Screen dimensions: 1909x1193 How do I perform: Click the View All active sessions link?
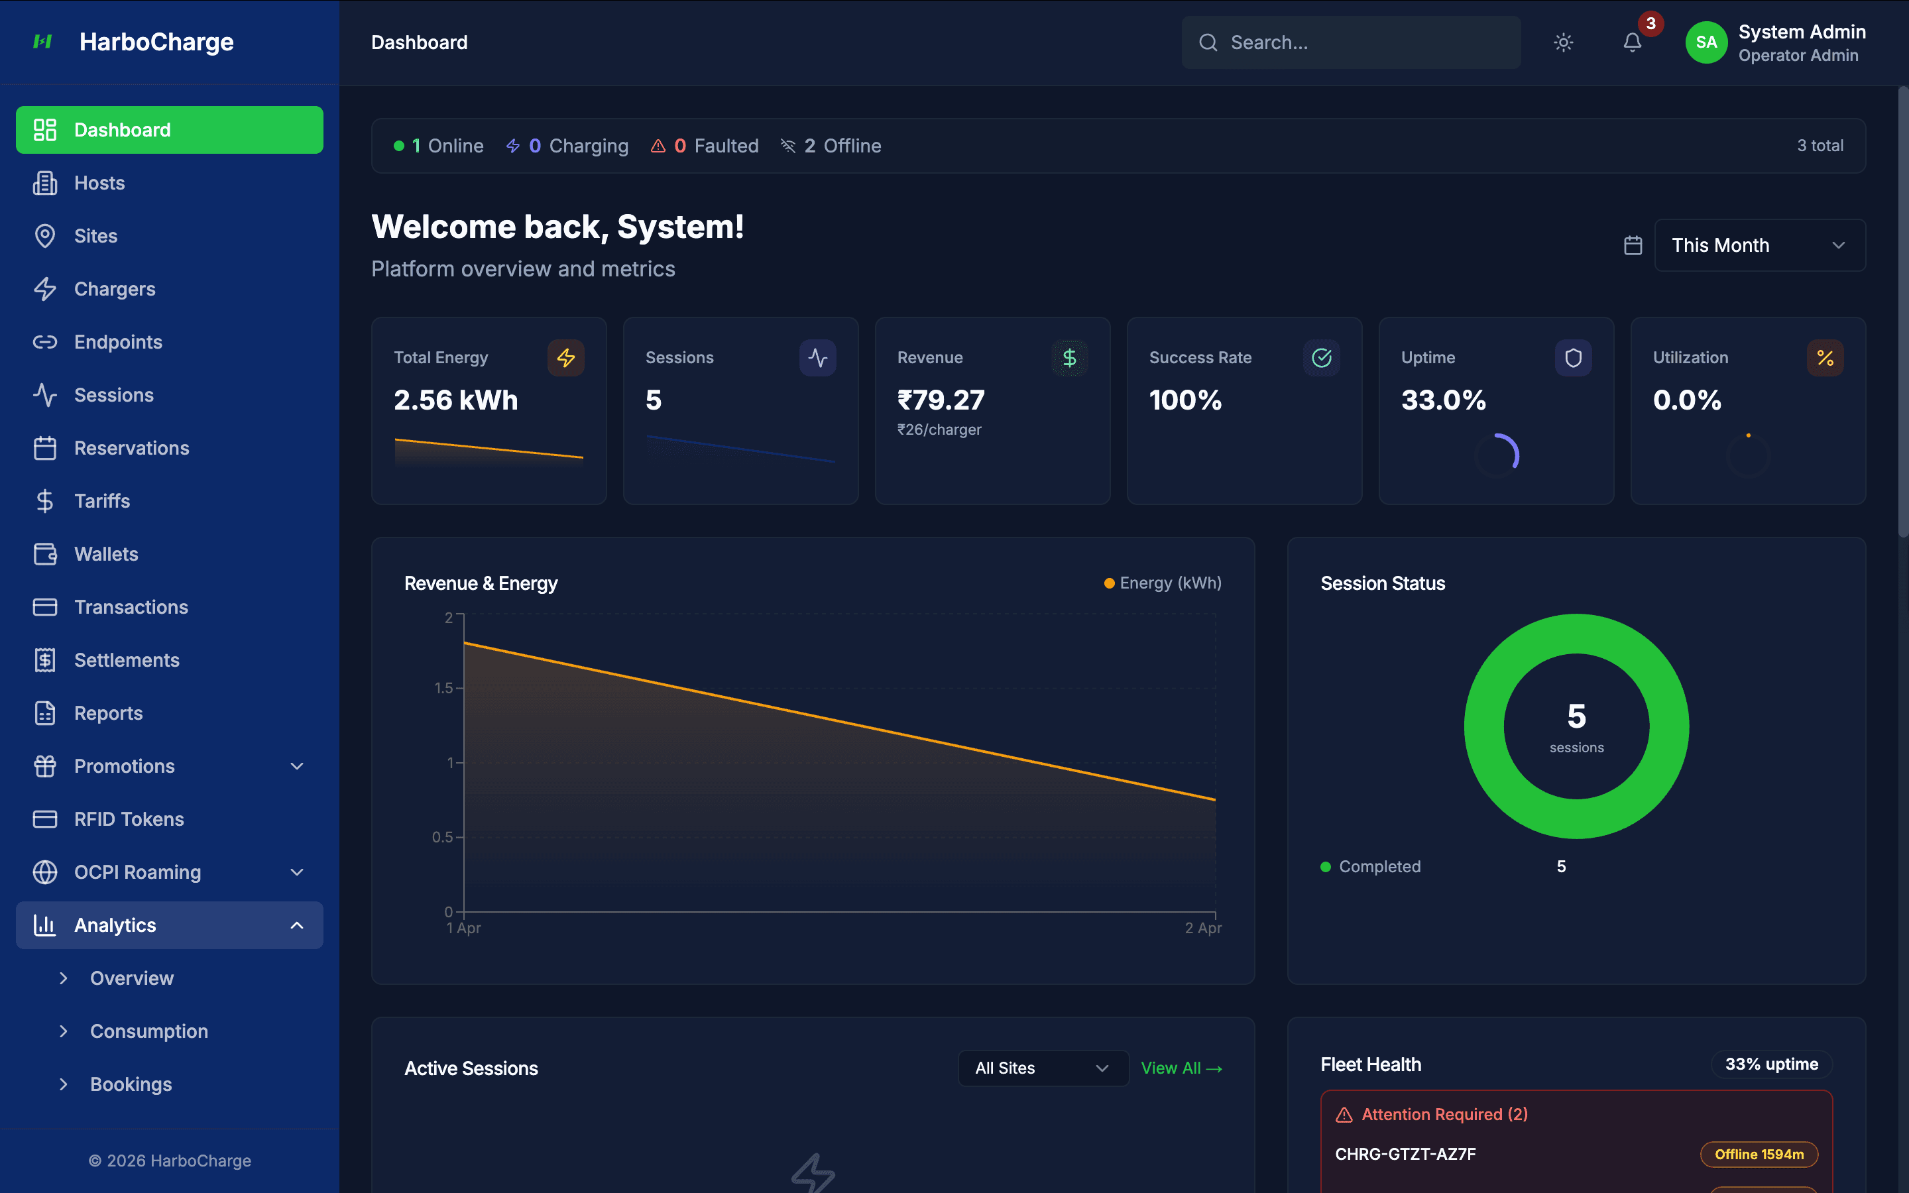pos(1181,1068)
